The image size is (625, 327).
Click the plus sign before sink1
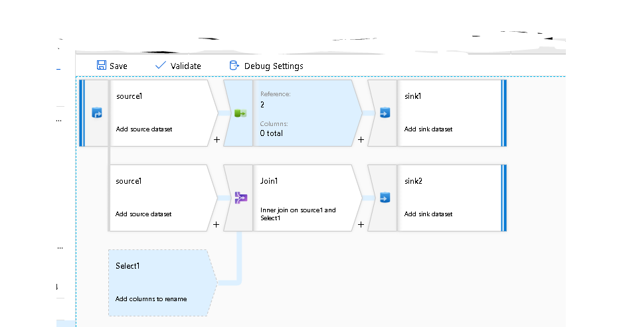point(361,140)
